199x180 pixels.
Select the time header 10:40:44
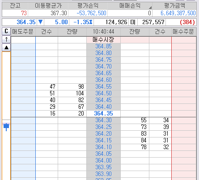103,32
